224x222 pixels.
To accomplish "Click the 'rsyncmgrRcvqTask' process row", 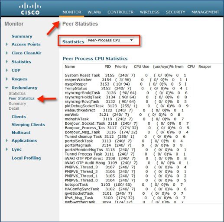I will (x=126, y=101).
